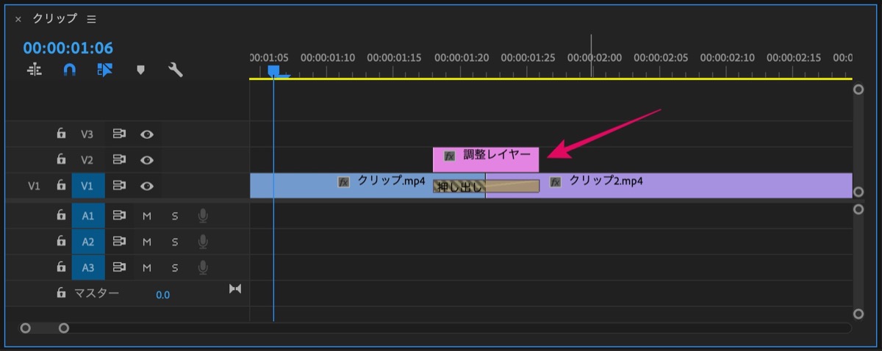
Task: Select the 押し出し transition
Action: coord(486,187)
